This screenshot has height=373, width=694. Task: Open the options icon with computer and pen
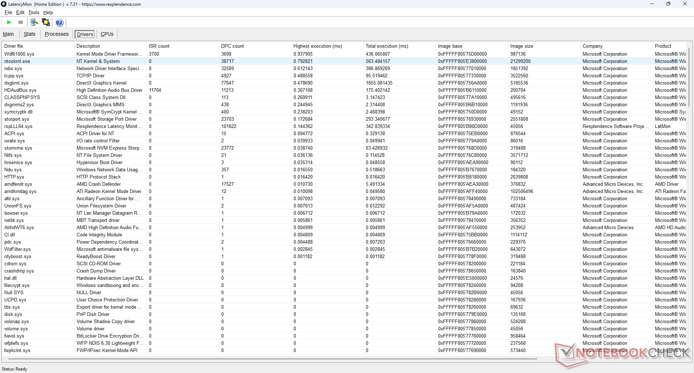point(34,22)
